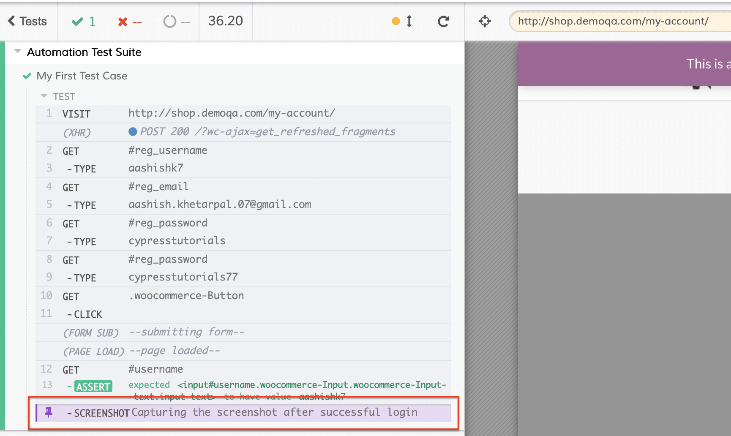Click the red failed tests X icon
Image resolution: width=731 pixels, height=436 pixels.
pos(123,22)
